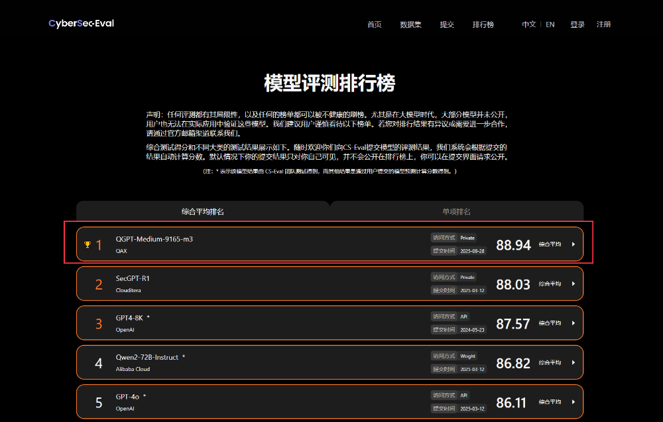The height and width of the screenshot is (422, 663).
Task: Click the model name Qwen2-72B-Instruct
Action: pos(147,357)
